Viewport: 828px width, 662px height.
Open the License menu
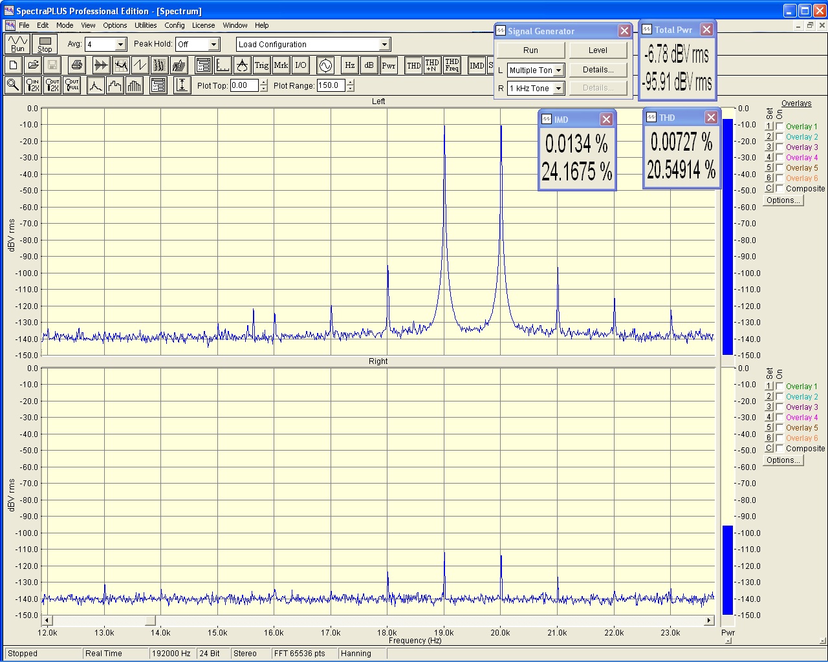(x=203, y=25)
